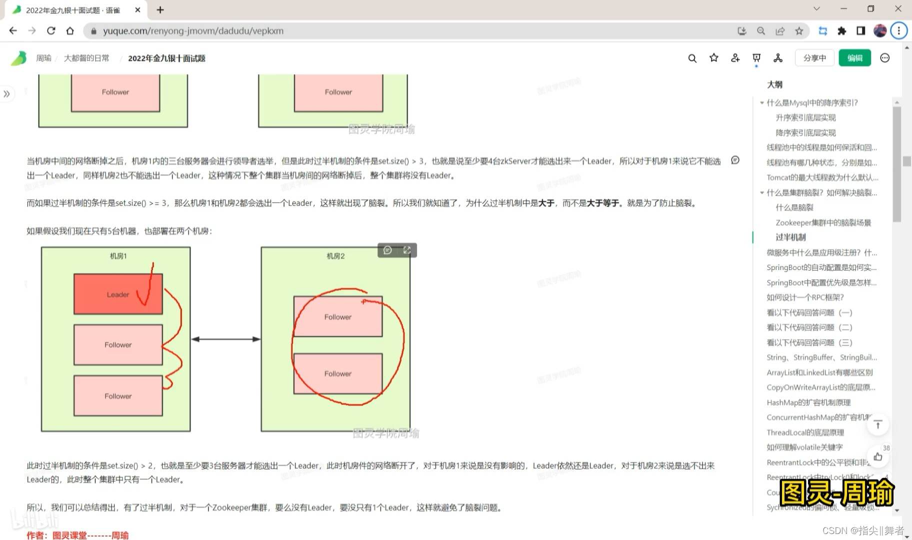The image size is (912, 540).
Task: Click the back-to-top arrow button
Action: [x=878, y=425]
